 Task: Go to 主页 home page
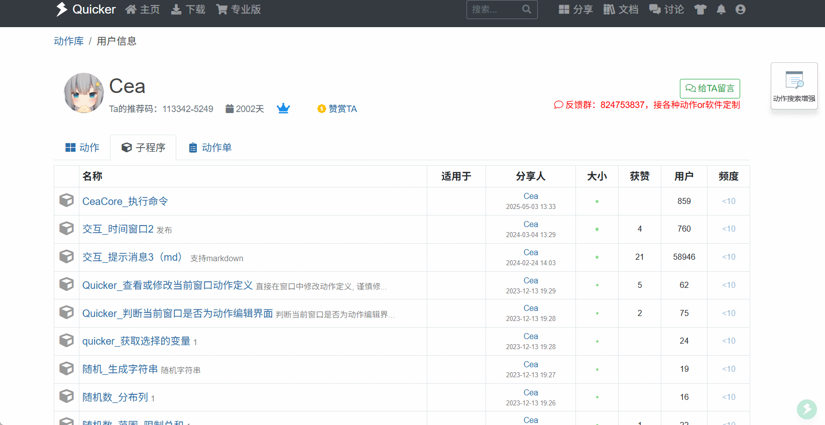pyautogui.click(x=143, y=10)
